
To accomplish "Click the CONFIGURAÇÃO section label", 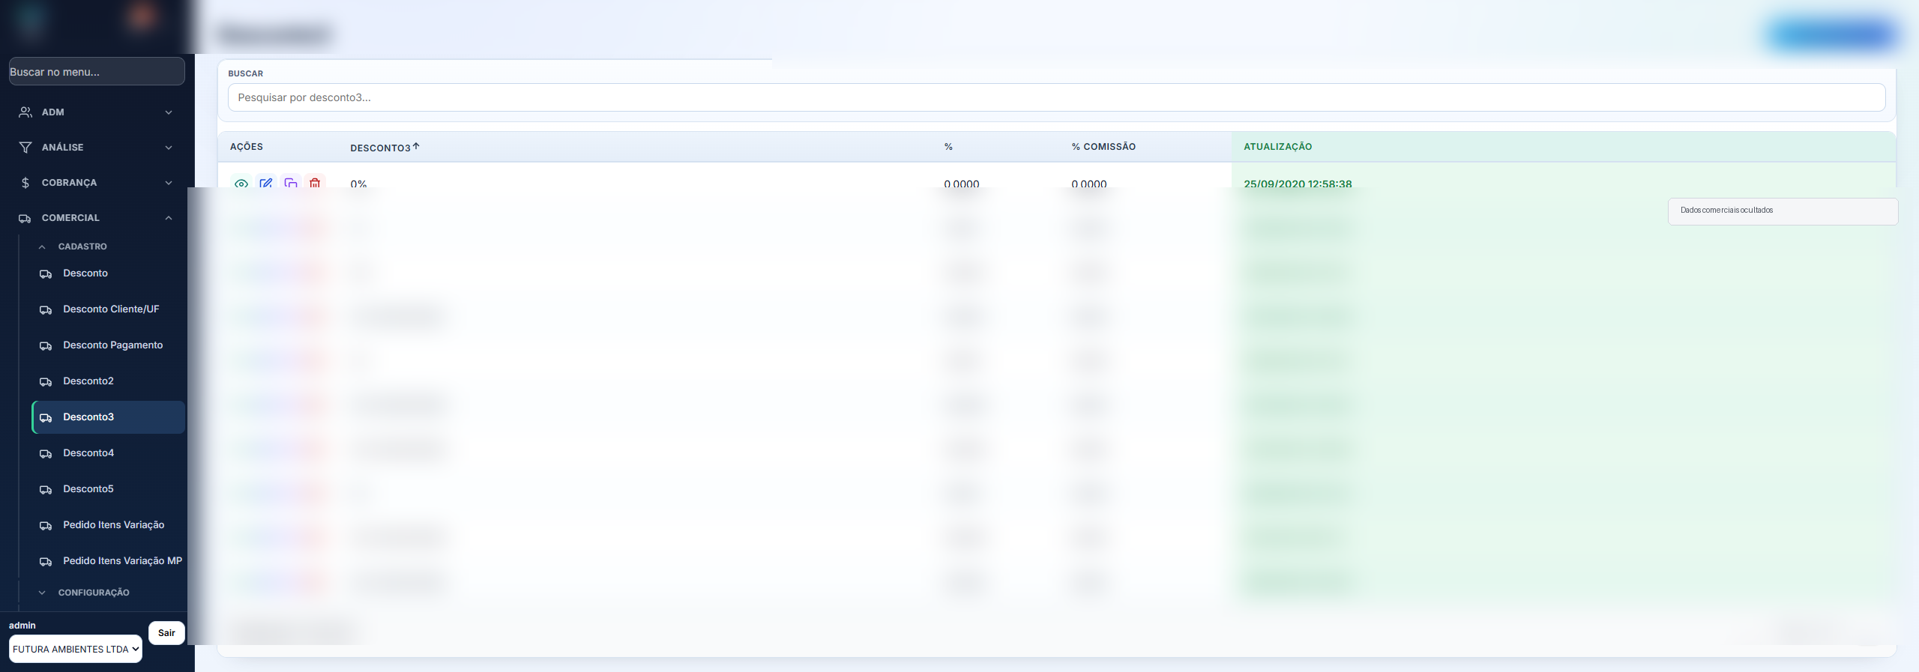I will pos(94,593).
